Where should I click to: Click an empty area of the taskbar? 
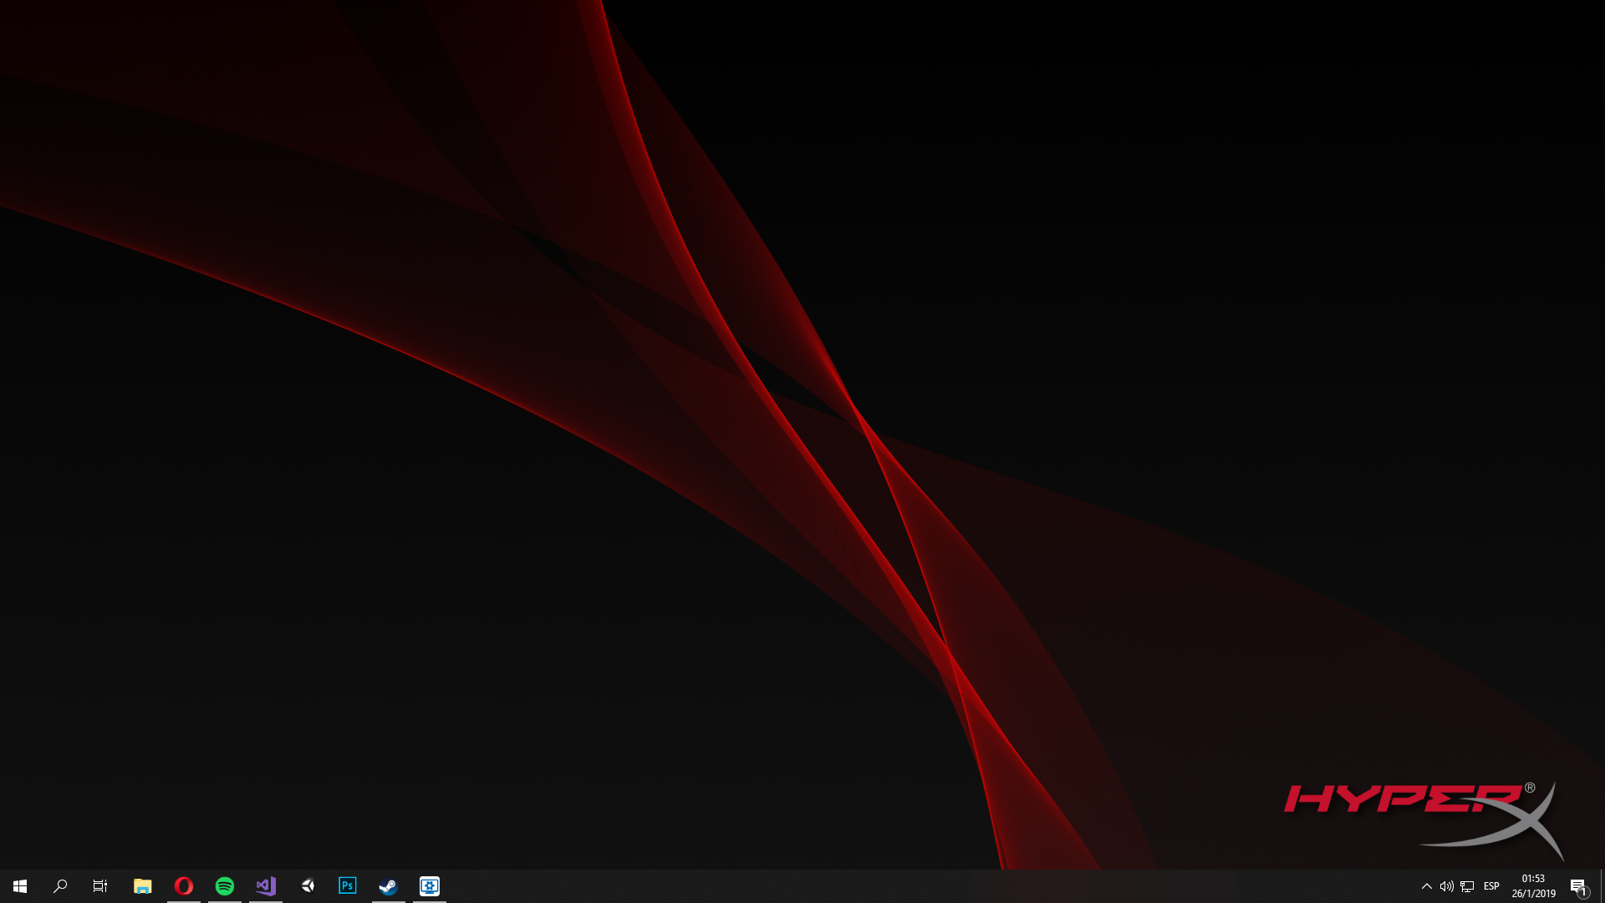click(x=920, y=886)
